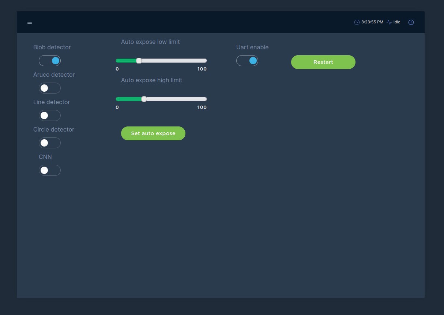The height and width of the screenshot is (315, 444).
Task: Enable the Aruco detector switch
Action: [50, 88]
